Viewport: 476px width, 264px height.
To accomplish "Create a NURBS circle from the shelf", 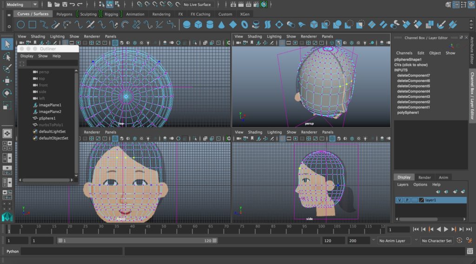I will [x=20, y=25].
